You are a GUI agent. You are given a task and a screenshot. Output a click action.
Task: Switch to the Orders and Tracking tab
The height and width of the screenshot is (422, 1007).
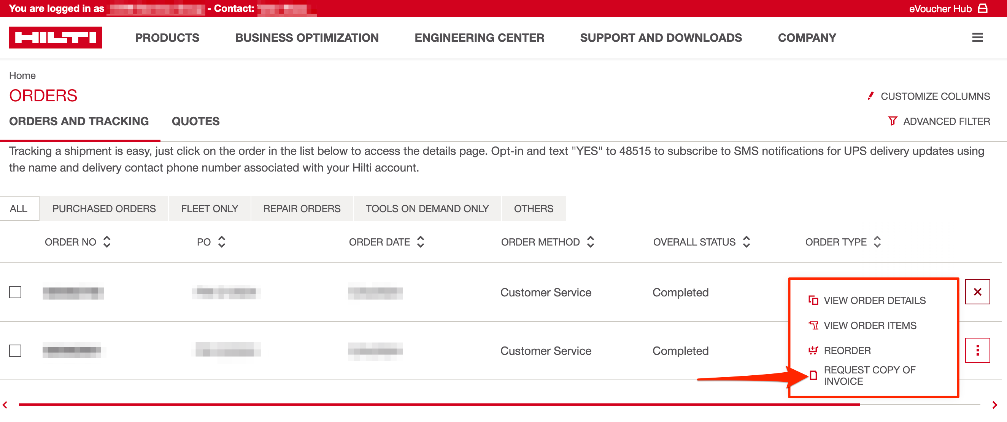pyautogui.click(x=79, y=121)
